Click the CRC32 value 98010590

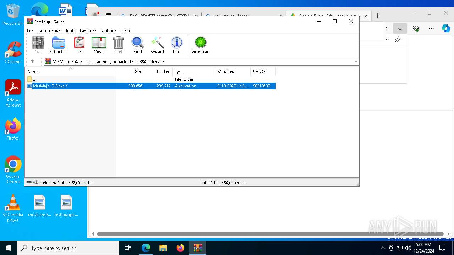coord(261,86)
